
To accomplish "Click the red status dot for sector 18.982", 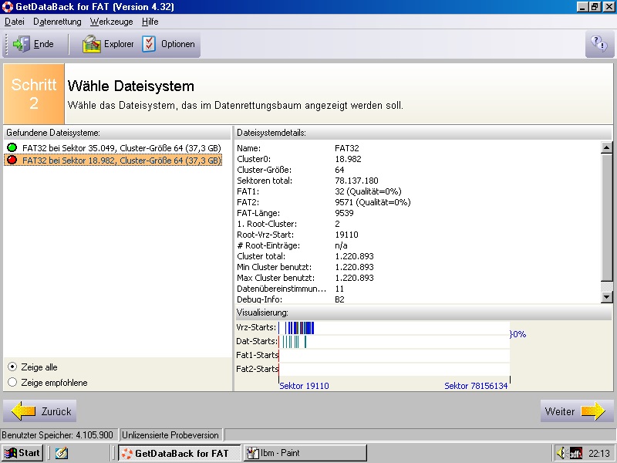I will pos(12,160).
